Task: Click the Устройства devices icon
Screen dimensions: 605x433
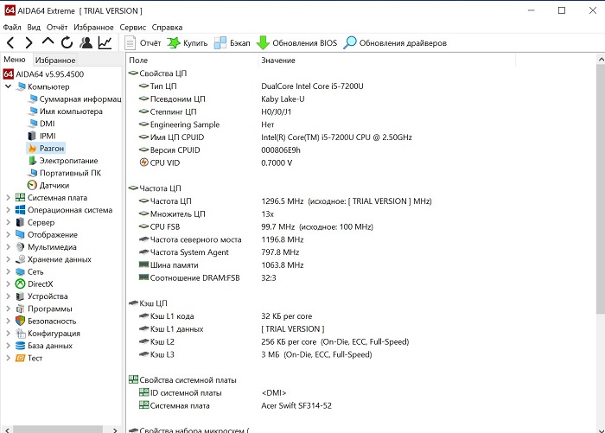Action: 20,296
